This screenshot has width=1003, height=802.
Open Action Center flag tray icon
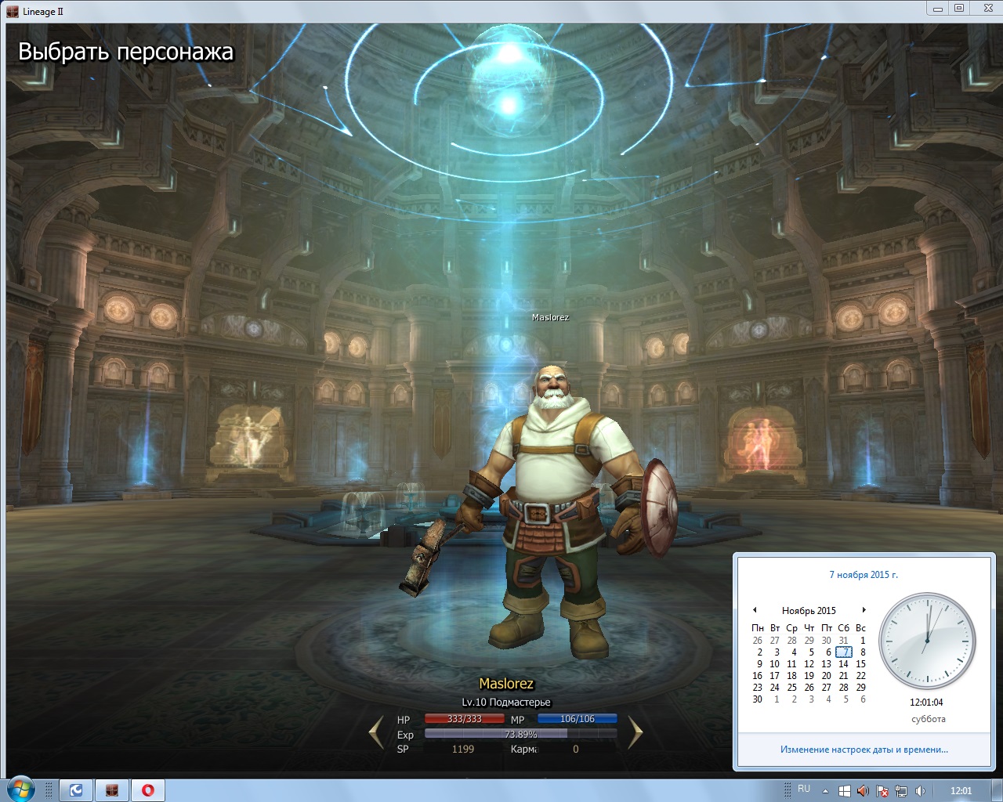click(882, 791)
